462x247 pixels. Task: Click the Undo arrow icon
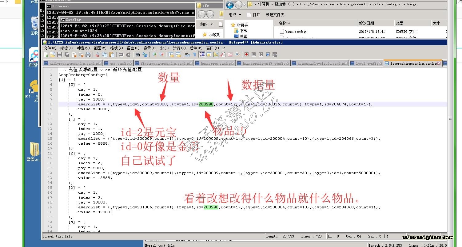[x=121, y=55]
